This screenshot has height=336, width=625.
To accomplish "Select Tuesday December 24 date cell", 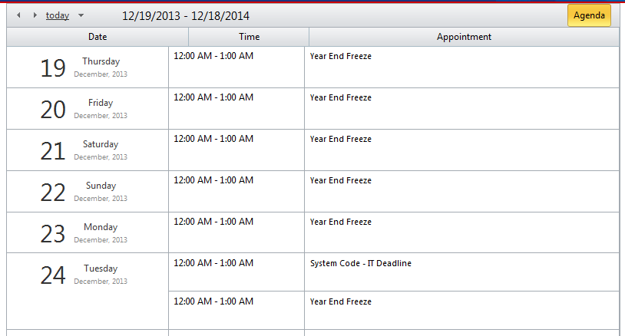I will pos(87,275).
